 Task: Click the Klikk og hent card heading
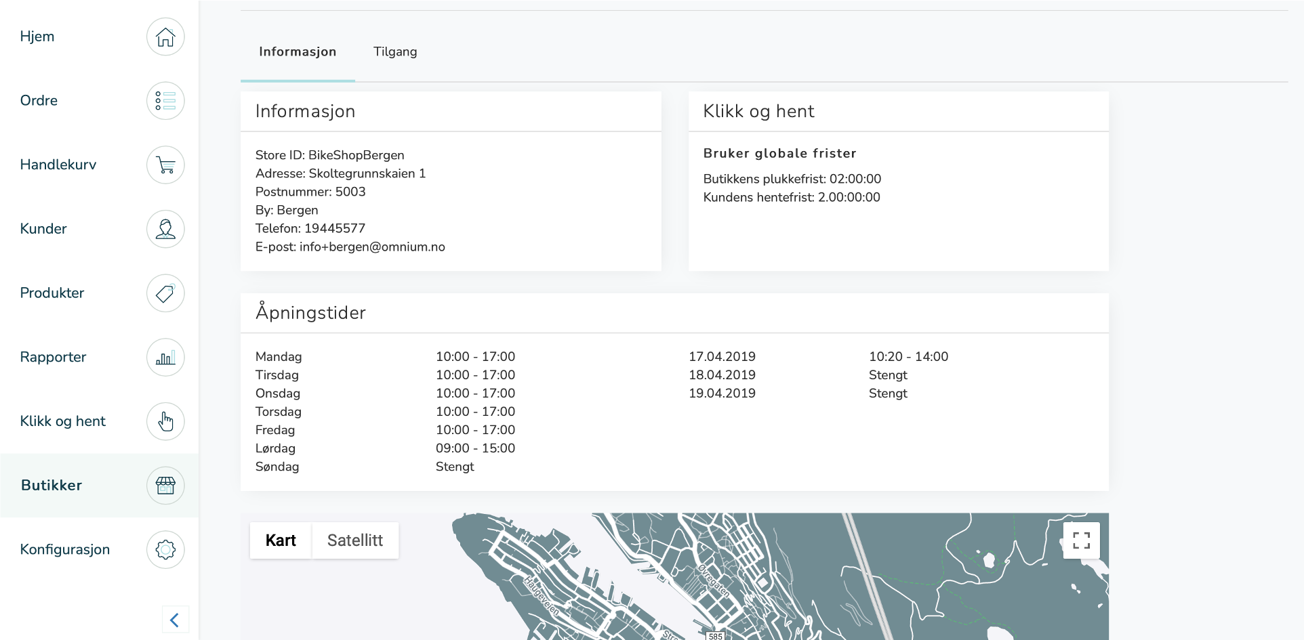[x=759, y=111]
